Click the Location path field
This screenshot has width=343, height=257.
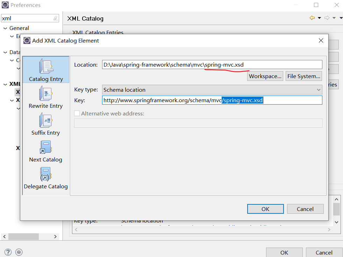coord(212,65)
